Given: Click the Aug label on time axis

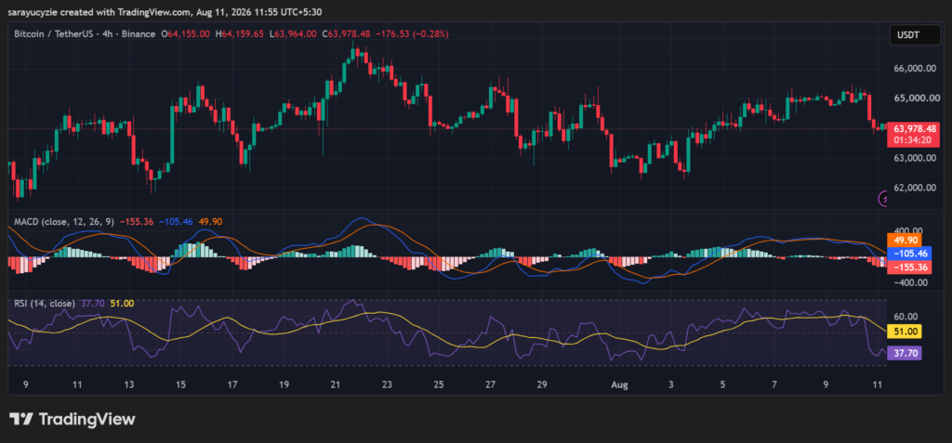Looking at the screenshot, I should pos(619,384).
